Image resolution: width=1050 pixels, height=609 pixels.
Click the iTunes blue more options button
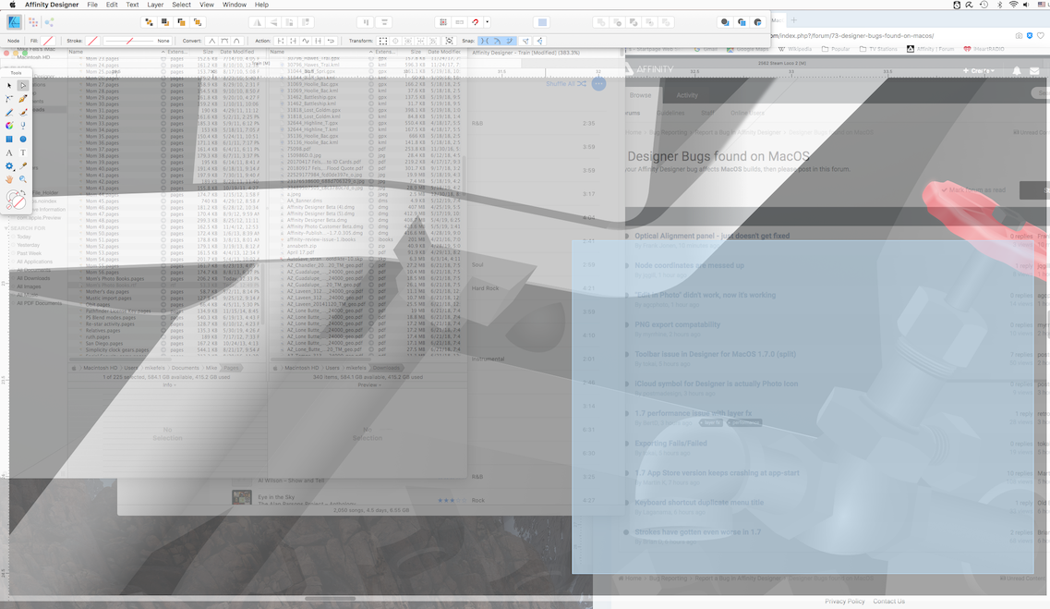[598, 84]
